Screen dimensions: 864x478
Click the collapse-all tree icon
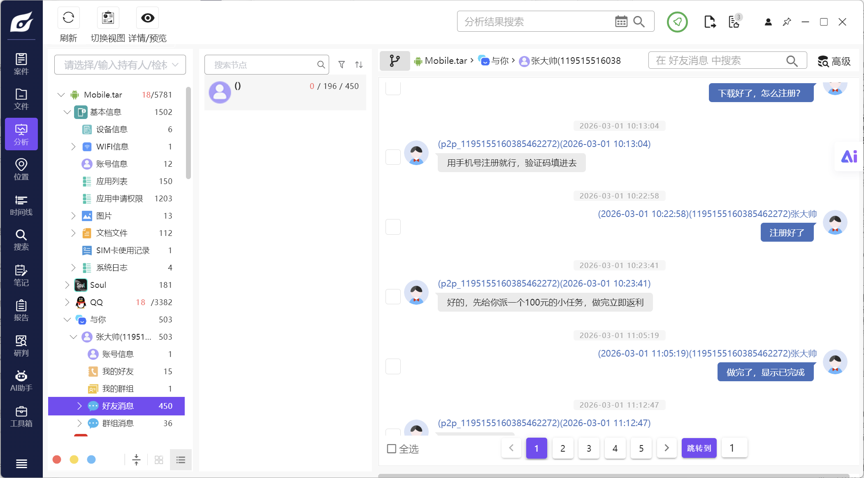pyautogui.click(x=136, y=459)
